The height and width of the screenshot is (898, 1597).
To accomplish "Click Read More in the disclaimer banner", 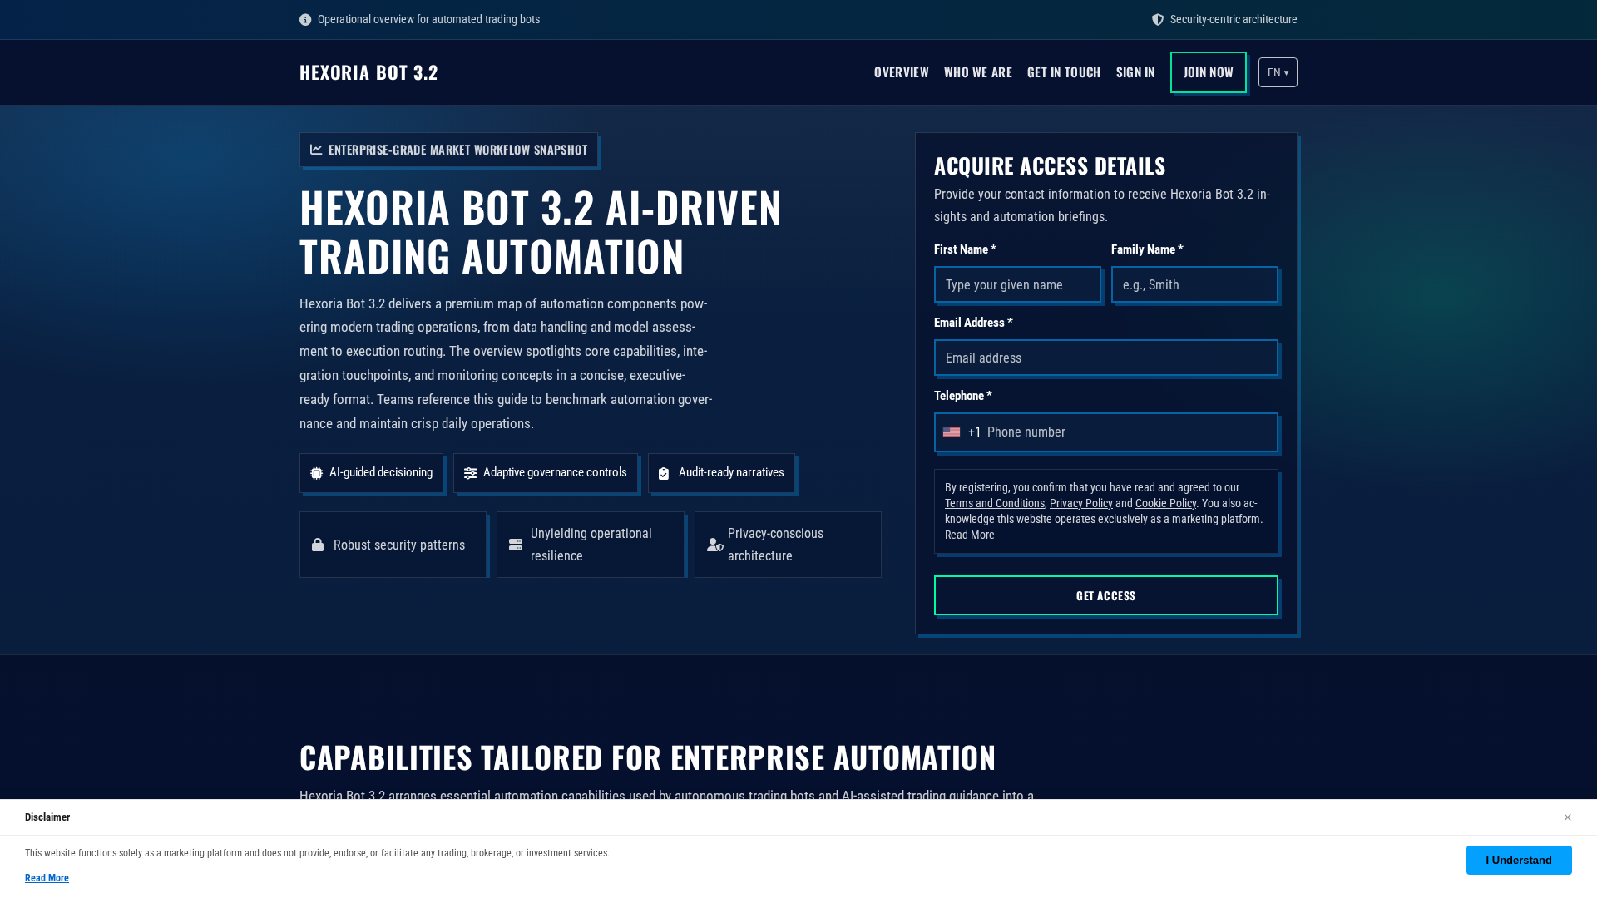I will [x=47, y=878].
